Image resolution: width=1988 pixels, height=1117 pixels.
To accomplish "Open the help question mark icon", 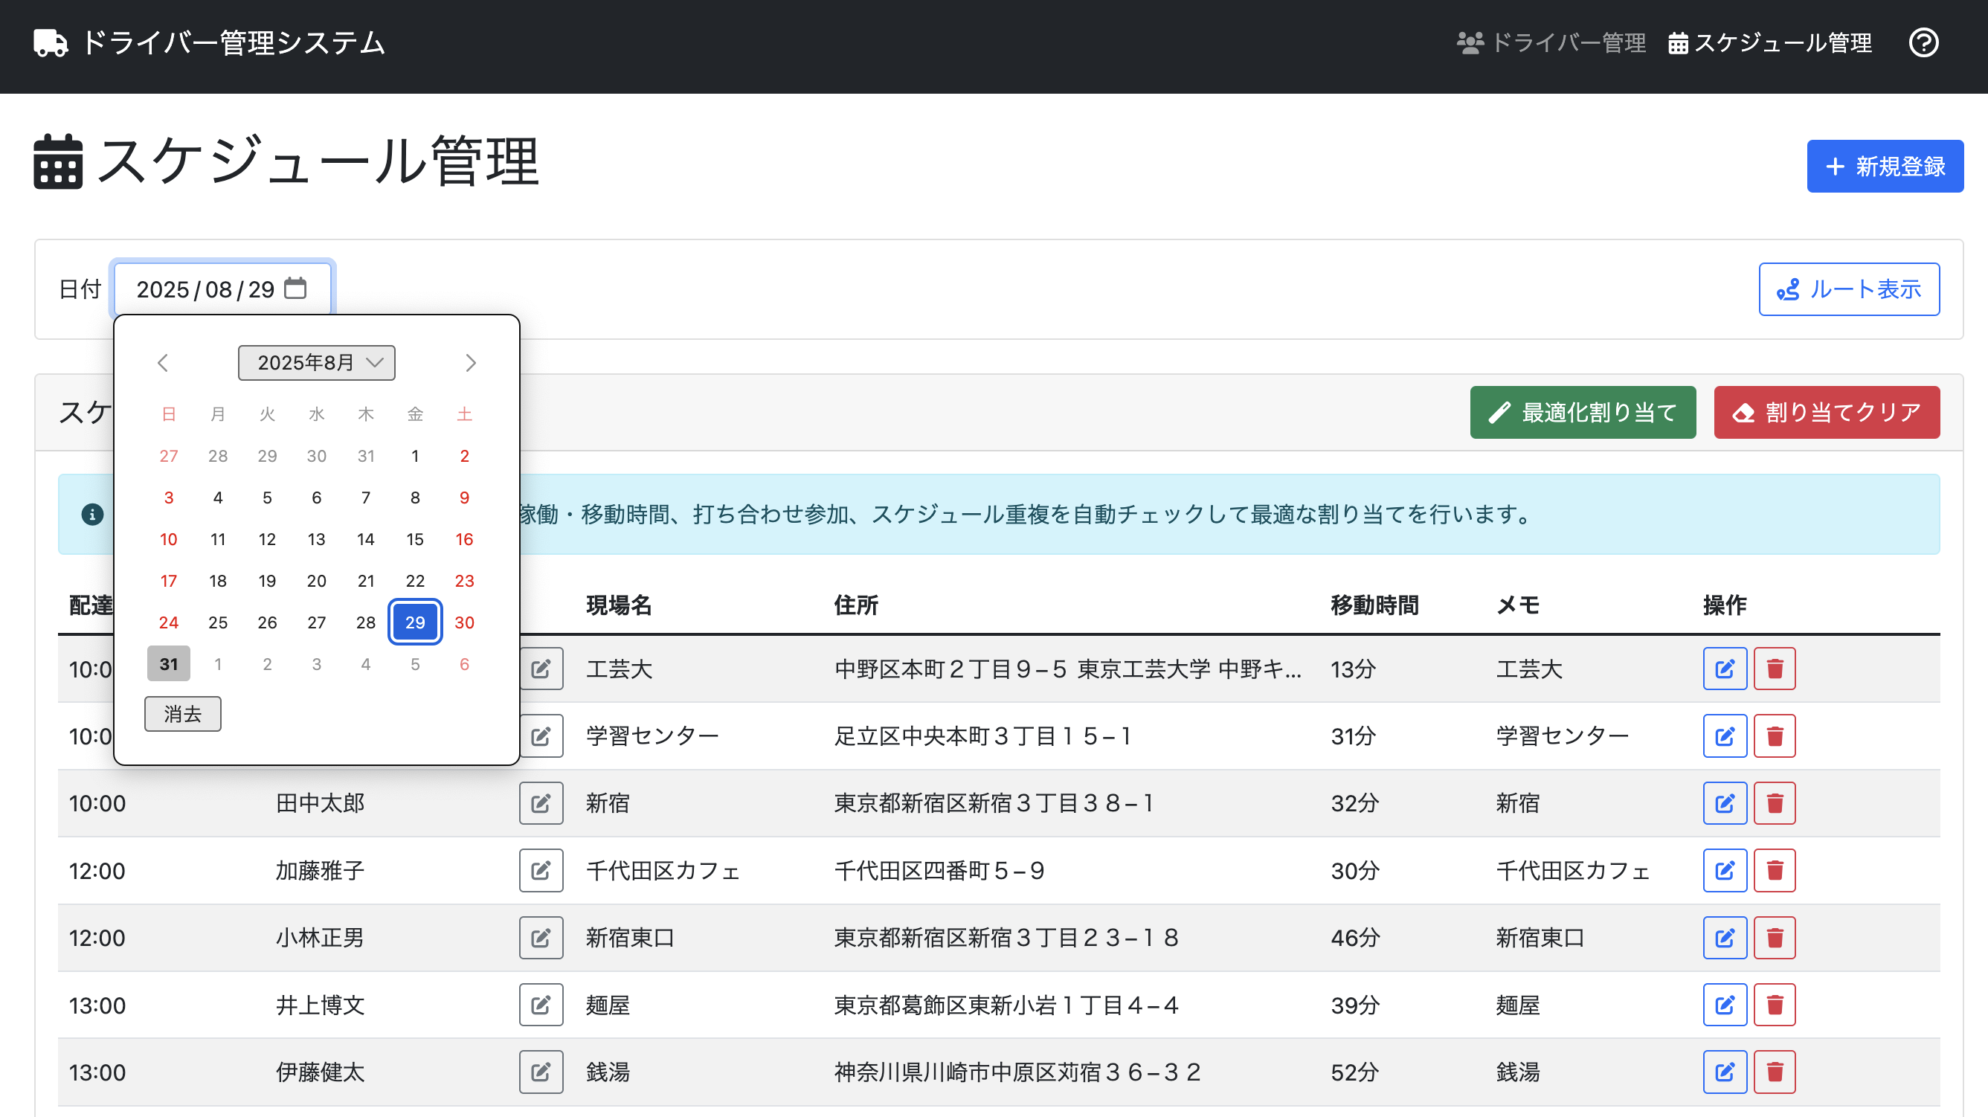I will 1925,43.
